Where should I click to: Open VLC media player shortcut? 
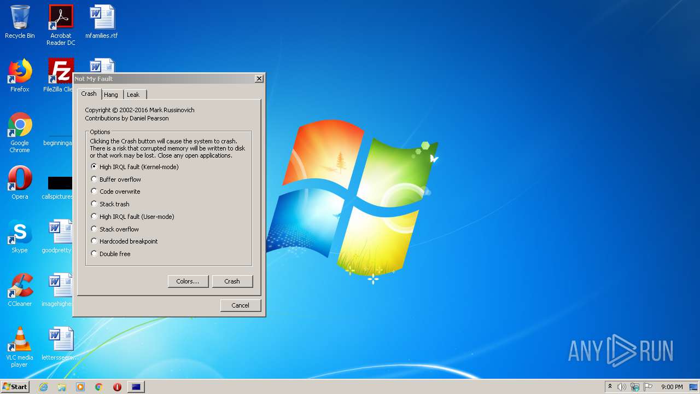point(20,347)
